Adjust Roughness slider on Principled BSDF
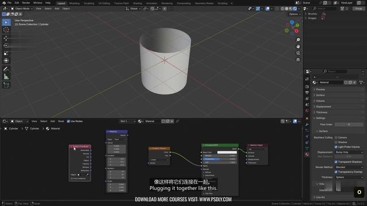Viewport: 367px width, 206px height. tap(219, 159)
